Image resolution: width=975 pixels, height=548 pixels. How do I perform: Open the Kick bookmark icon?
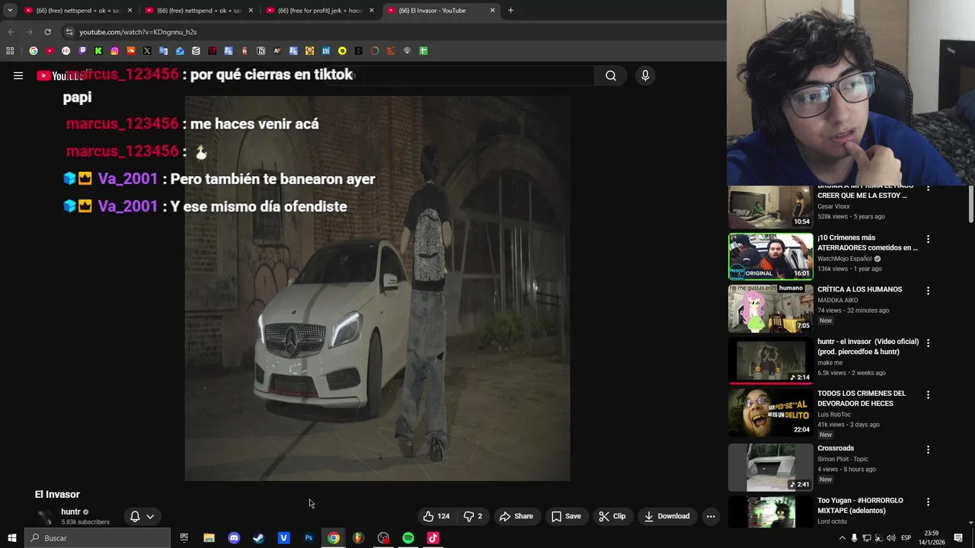click(98, 51)
